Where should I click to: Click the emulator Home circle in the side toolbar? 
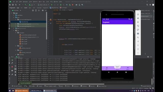138,45
